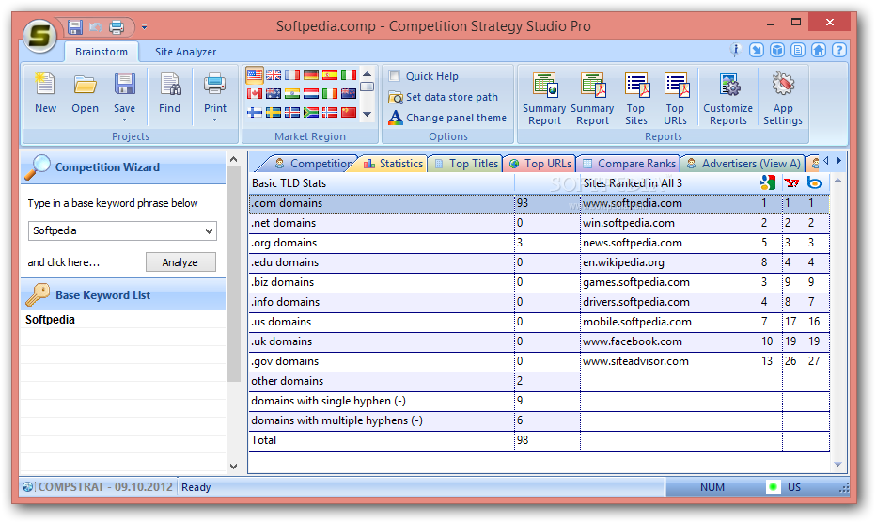Viewport: 876px width, 523px height.
Task: Click the info pin icon
Action: tap(736, 51)
